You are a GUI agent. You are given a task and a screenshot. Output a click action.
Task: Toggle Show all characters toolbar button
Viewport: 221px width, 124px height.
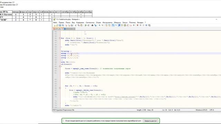(x=116, y=25)
